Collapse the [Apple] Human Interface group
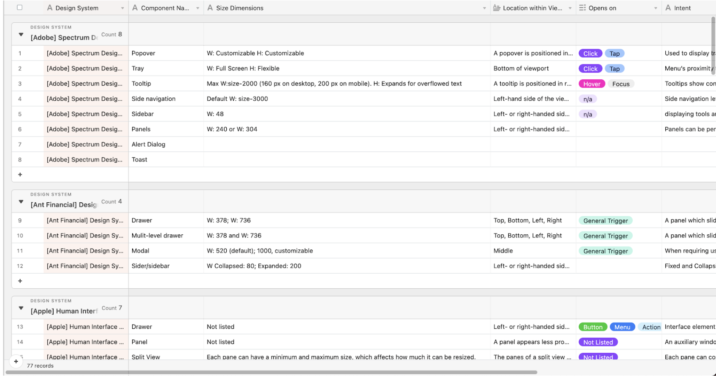Image resolution: width=716 pixels, height=376 pixels. pos(21,308)
